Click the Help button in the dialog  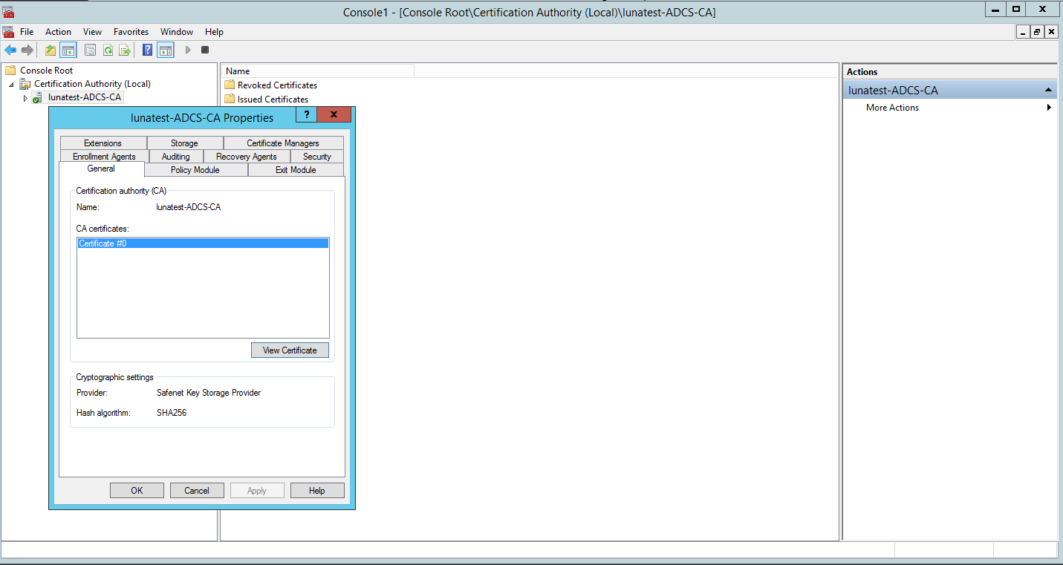317,491
